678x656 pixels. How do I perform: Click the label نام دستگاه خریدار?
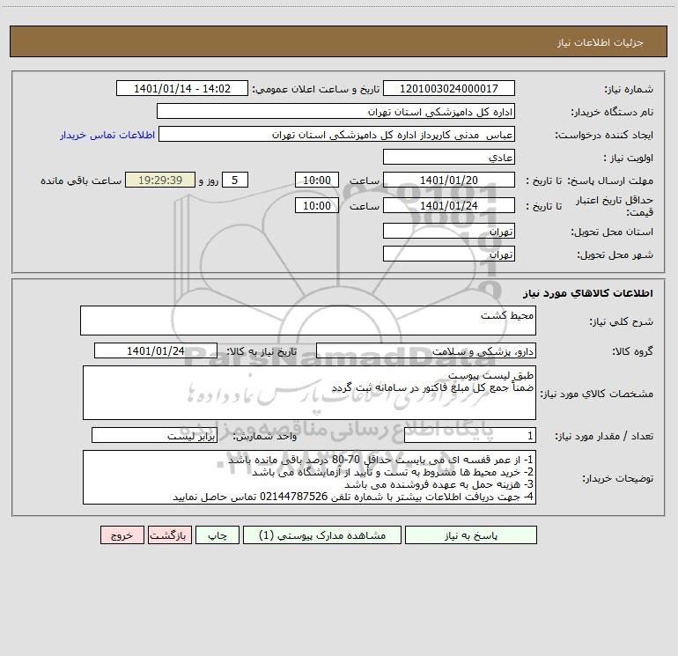pos(612,113)
